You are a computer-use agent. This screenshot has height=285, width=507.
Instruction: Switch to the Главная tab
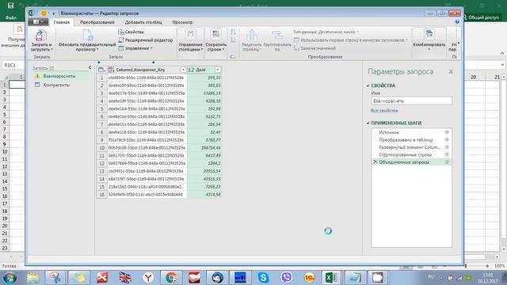click(x=62, y=22)
